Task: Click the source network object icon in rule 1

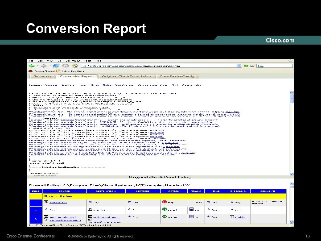Action: coord(46,202)
